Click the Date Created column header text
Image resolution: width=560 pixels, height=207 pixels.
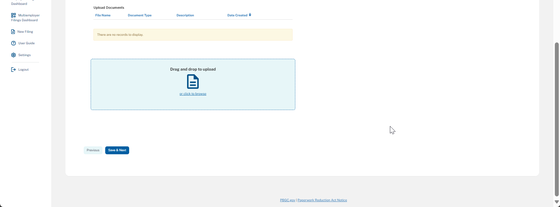coord(237,15)
